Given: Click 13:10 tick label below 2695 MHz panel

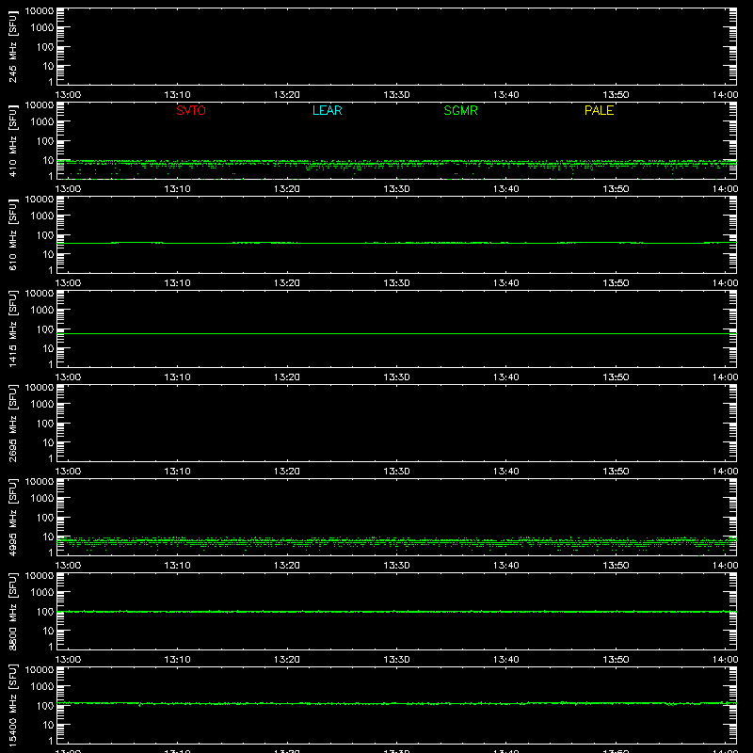Looking at the screenshot, I should point(178,472).
